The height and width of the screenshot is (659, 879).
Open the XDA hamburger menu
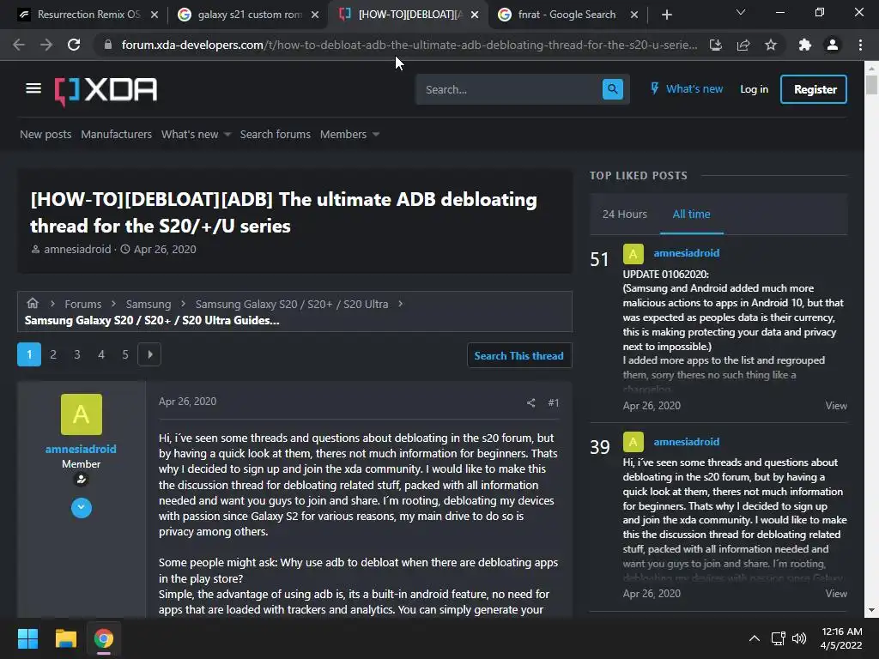[33, 88]
